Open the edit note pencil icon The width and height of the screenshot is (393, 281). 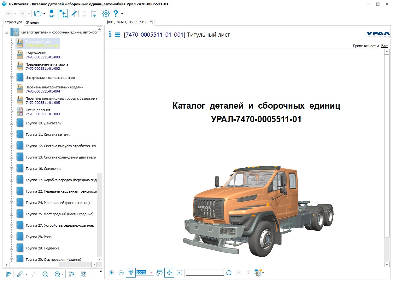pos(73,14)
